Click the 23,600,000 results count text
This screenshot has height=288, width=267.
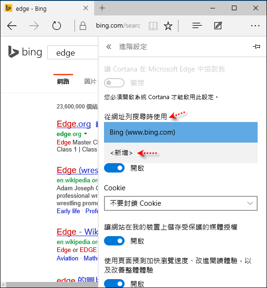tap(77, 107)
